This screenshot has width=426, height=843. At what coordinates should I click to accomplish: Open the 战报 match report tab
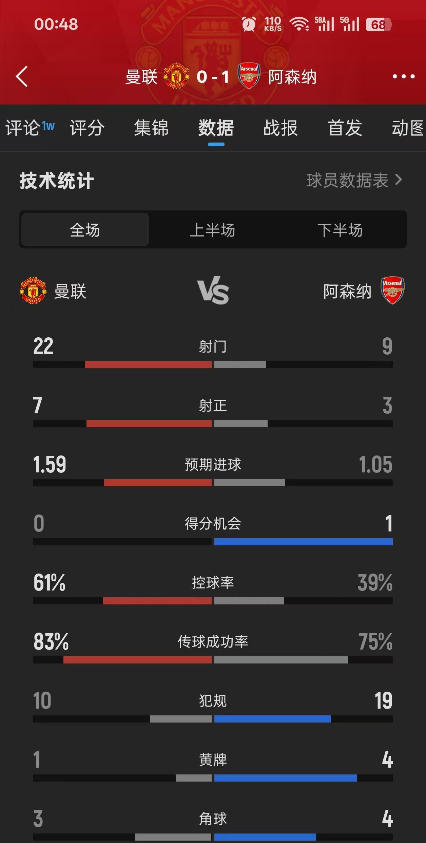click(x=280, y=128)
